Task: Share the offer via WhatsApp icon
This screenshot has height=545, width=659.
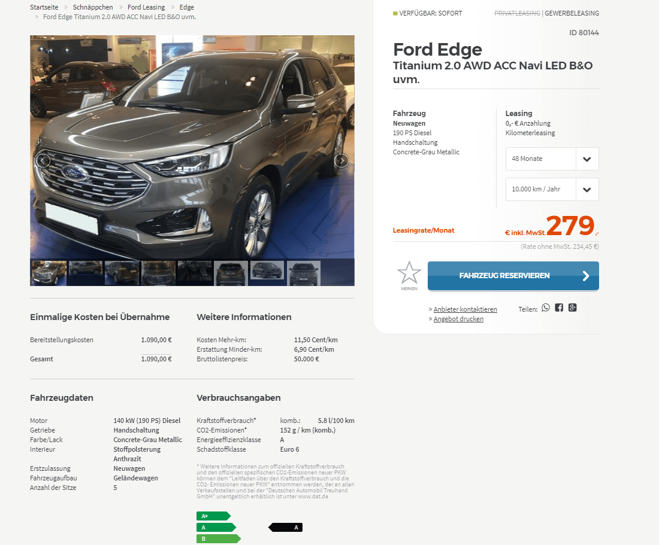Action: click(x=546, y=307)
